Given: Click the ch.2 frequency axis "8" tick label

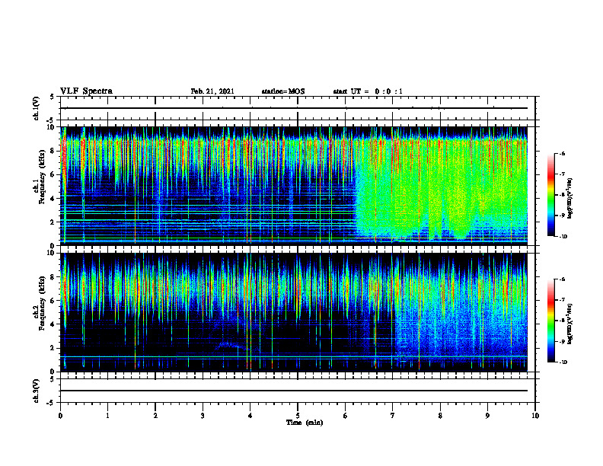Looking at the screenshot, I should 52,277.
